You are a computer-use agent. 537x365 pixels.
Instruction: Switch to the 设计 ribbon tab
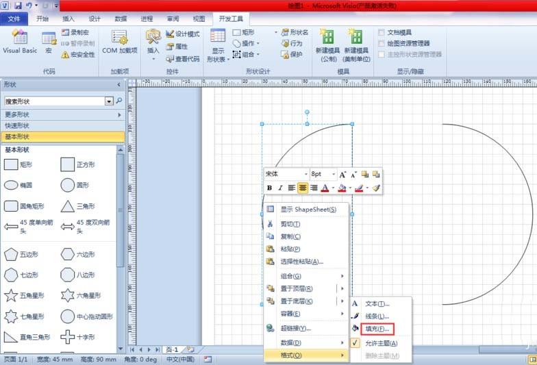coord(95,19)
